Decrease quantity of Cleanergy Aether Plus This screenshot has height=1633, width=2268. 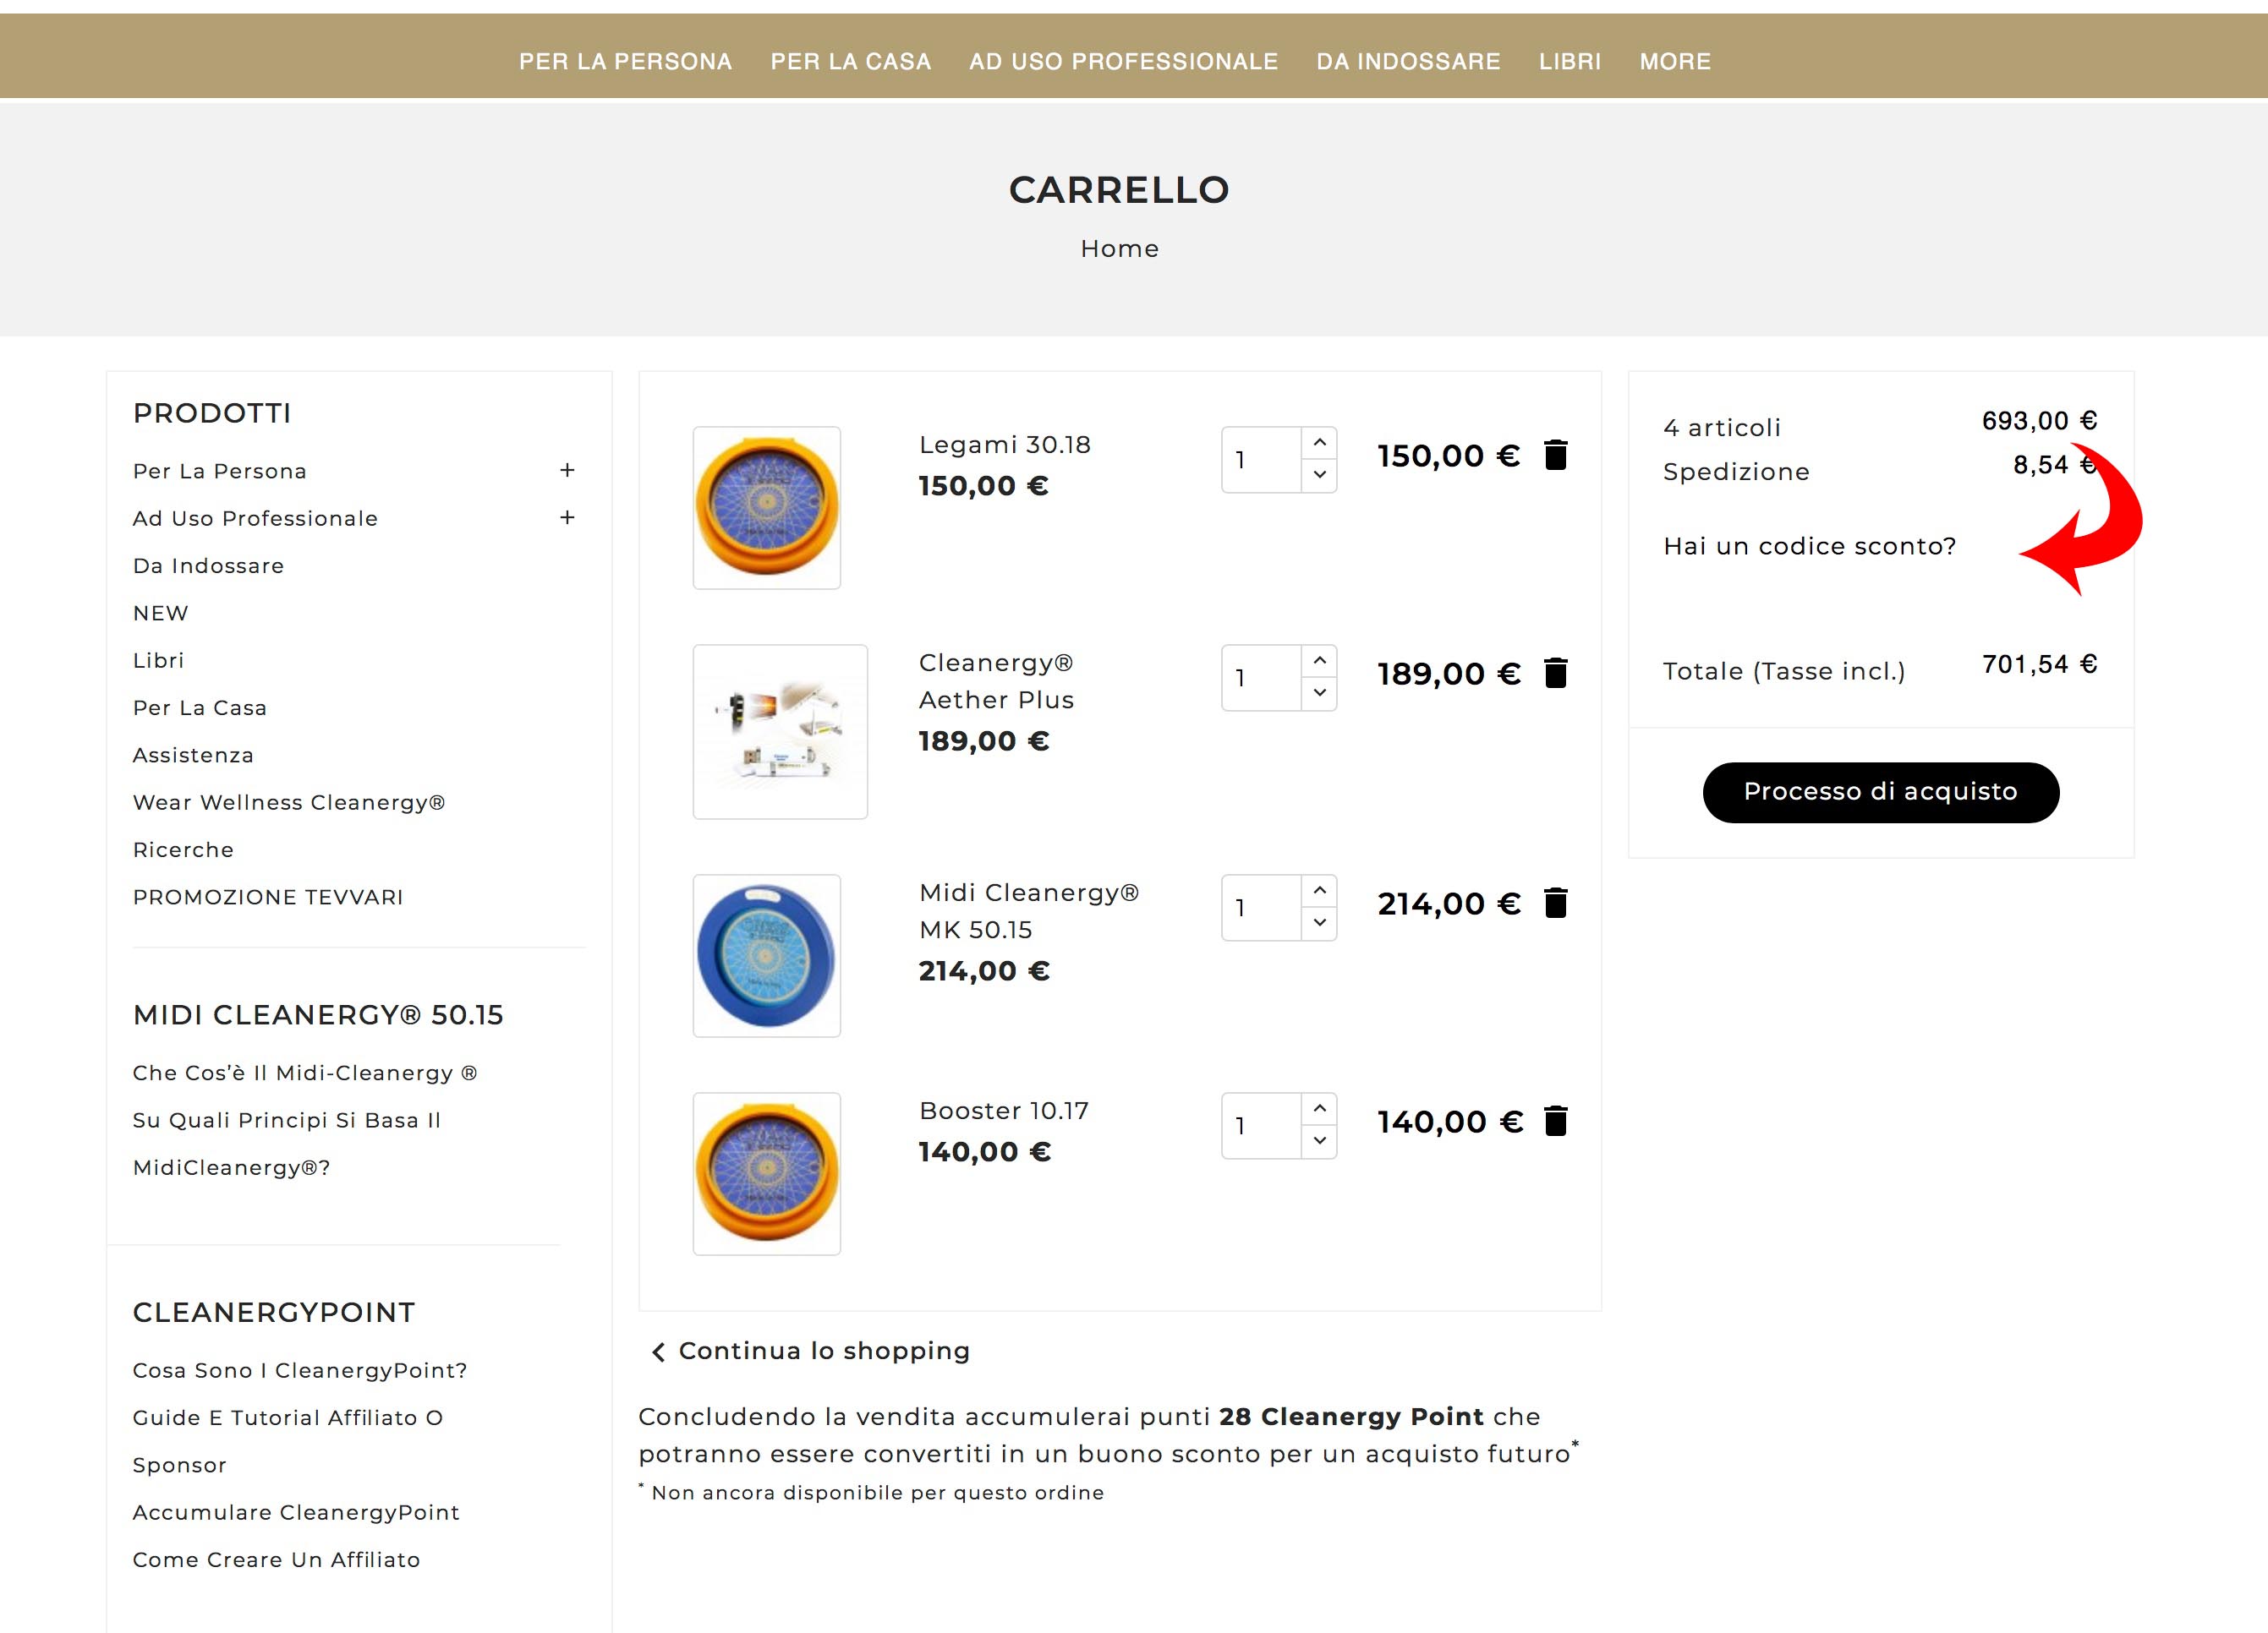pos(1319,692)
